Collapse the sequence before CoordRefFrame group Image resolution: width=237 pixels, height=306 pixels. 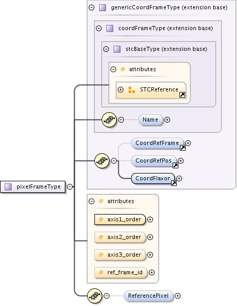(x=114, y=161)
